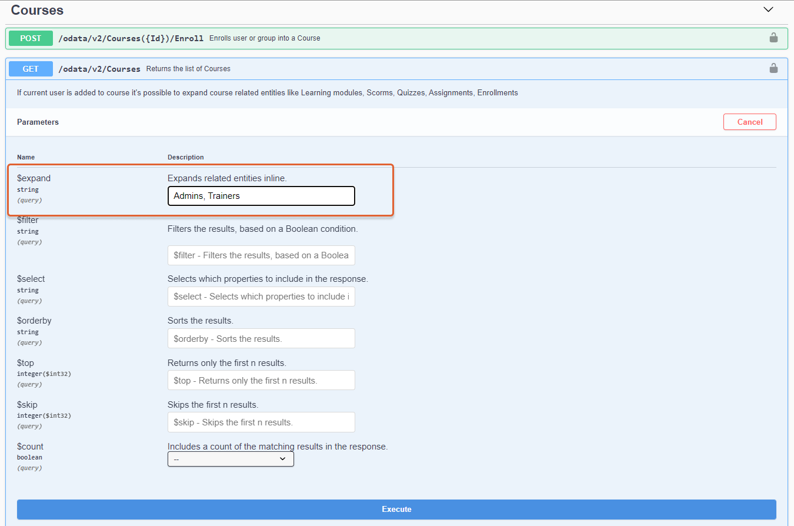
Task: Click into the $filter input field
Action: click(261, 255)
